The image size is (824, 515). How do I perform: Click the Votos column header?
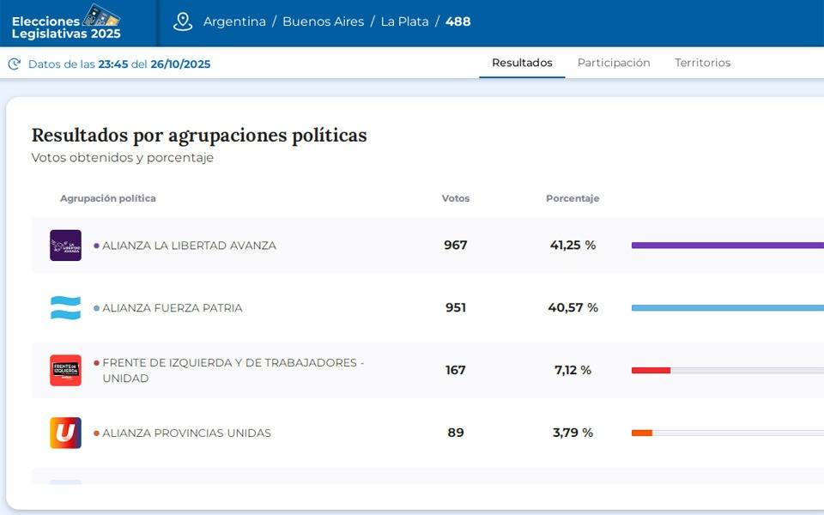(x=455, y=198)
